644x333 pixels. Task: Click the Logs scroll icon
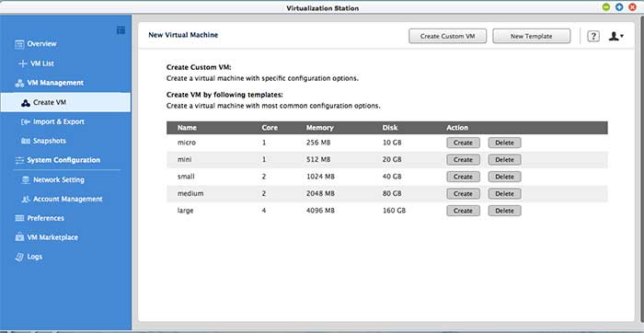(x=19, y=257)
